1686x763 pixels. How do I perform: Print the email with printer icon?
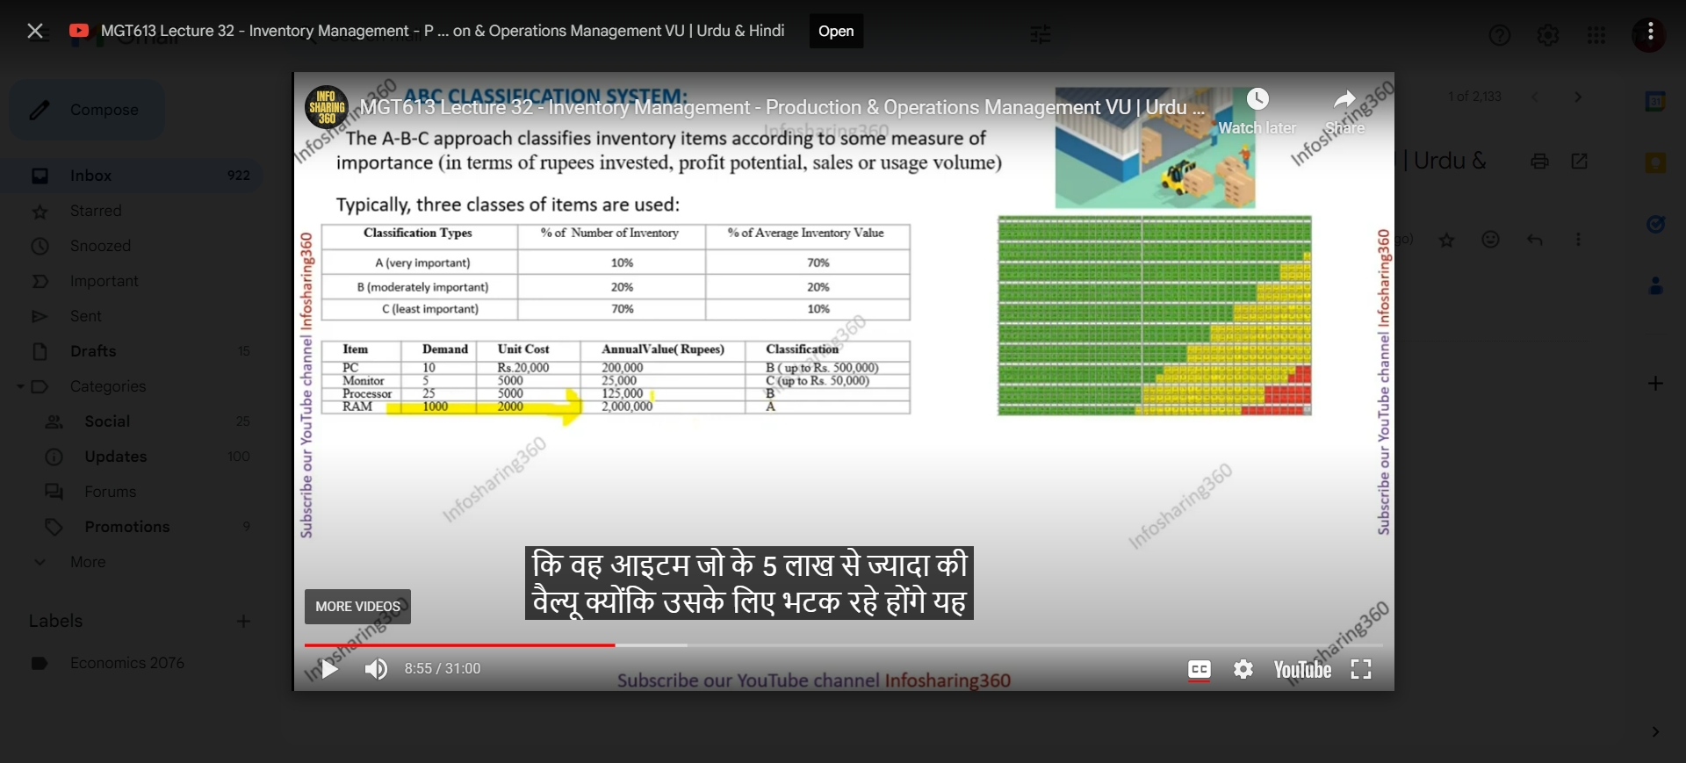[x=1539, y=161]
